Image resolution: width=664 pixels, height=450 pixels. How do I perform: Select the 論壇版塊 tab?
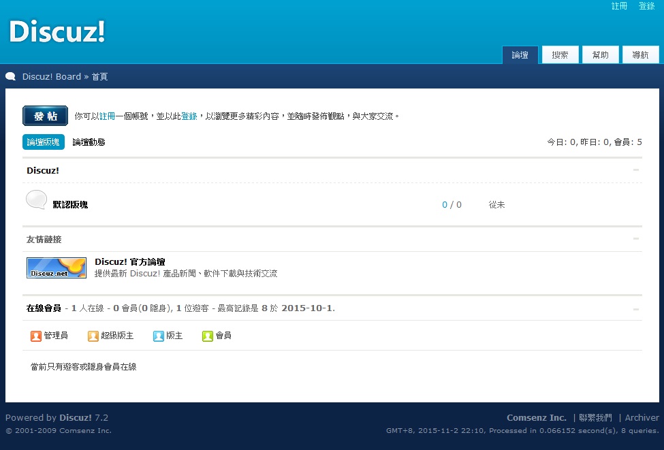click(43, 142)
